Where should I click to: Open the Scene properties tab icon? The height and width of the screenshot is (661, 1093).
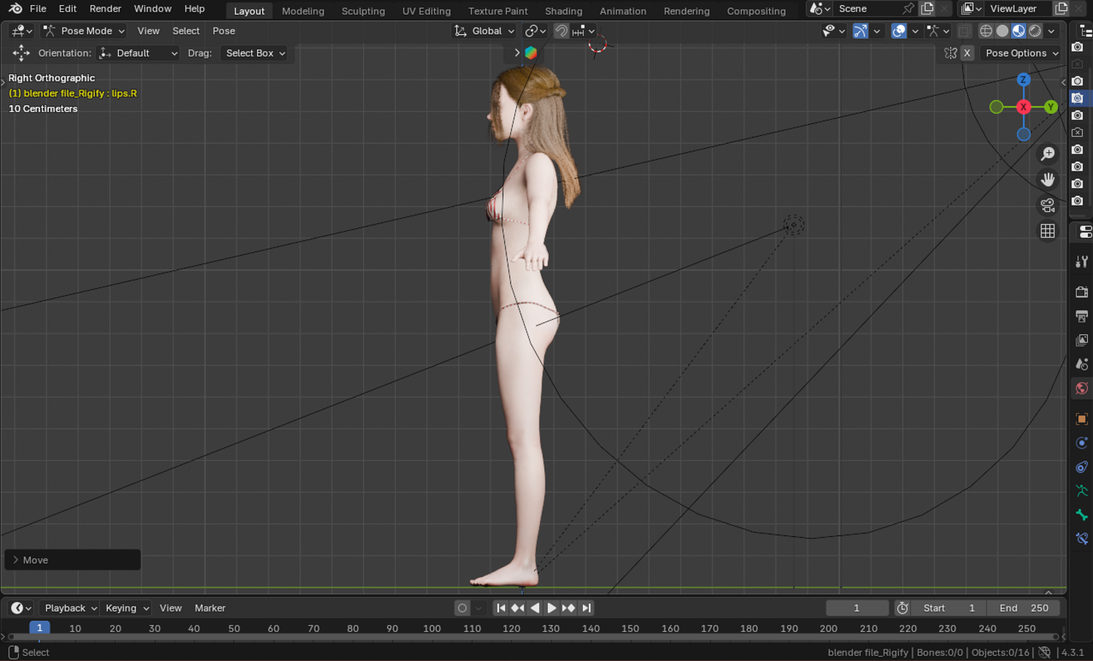coord(1082,364)
